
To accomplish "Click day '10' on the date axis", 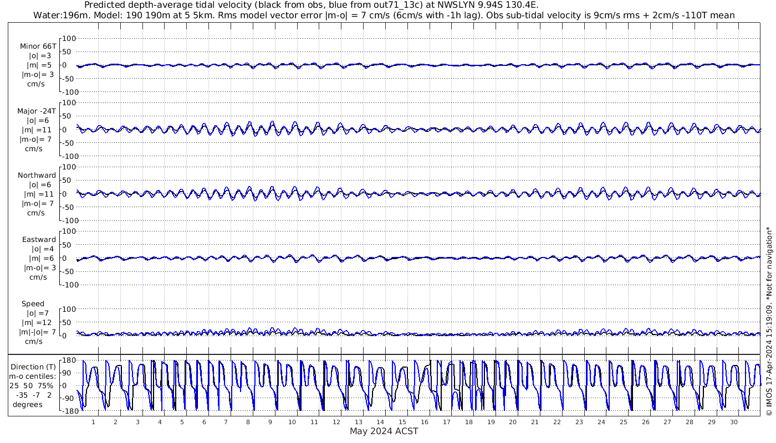I will point(292,422).
